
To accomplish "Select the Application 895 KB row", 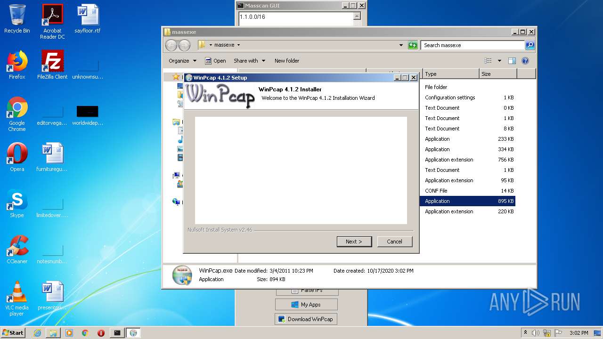I will pos(468,201).
